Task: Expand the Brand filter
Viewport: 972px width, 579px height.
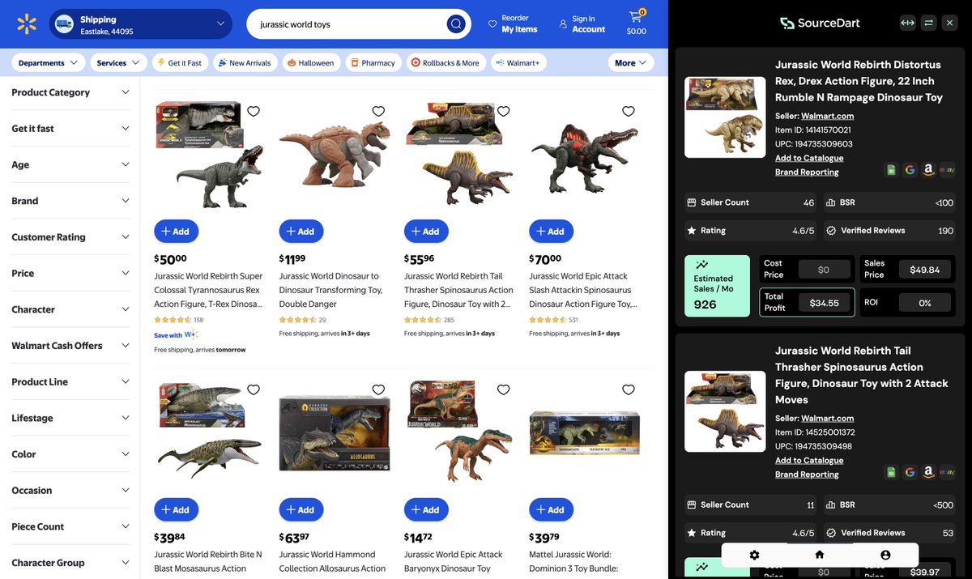Action: pyautogui.click(x=70, y=201)
